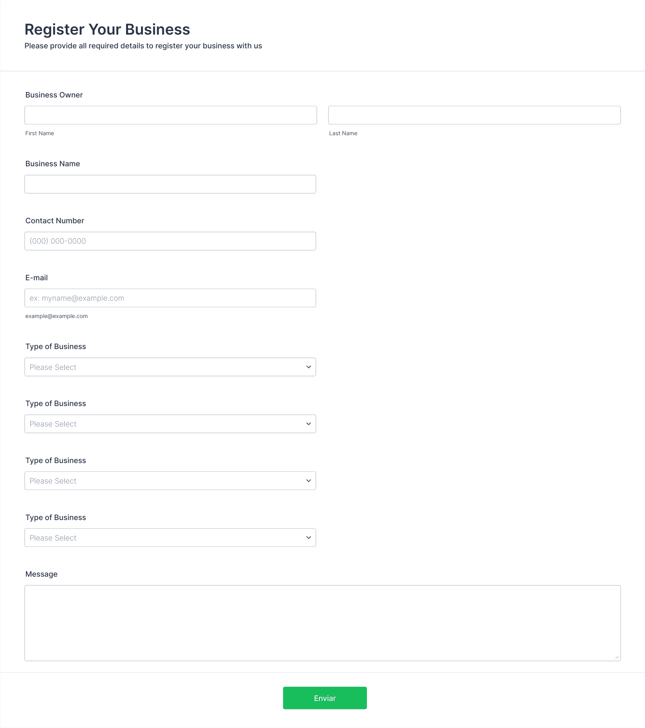Screen dimensions: 645x728
Task: Click the chevron arrow of the last business type select
Action: point(308,538)
